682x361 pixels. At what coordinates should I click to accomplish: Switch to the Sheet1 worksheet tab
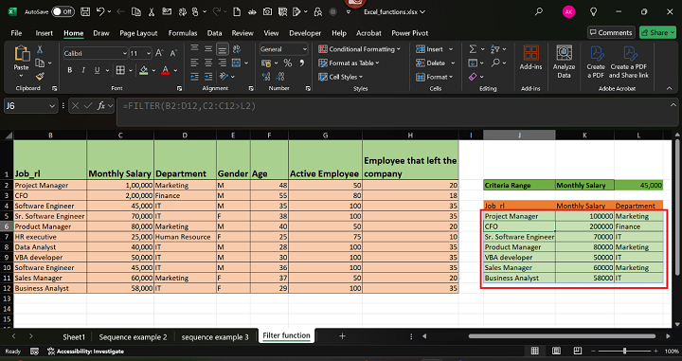coord(74,336)
